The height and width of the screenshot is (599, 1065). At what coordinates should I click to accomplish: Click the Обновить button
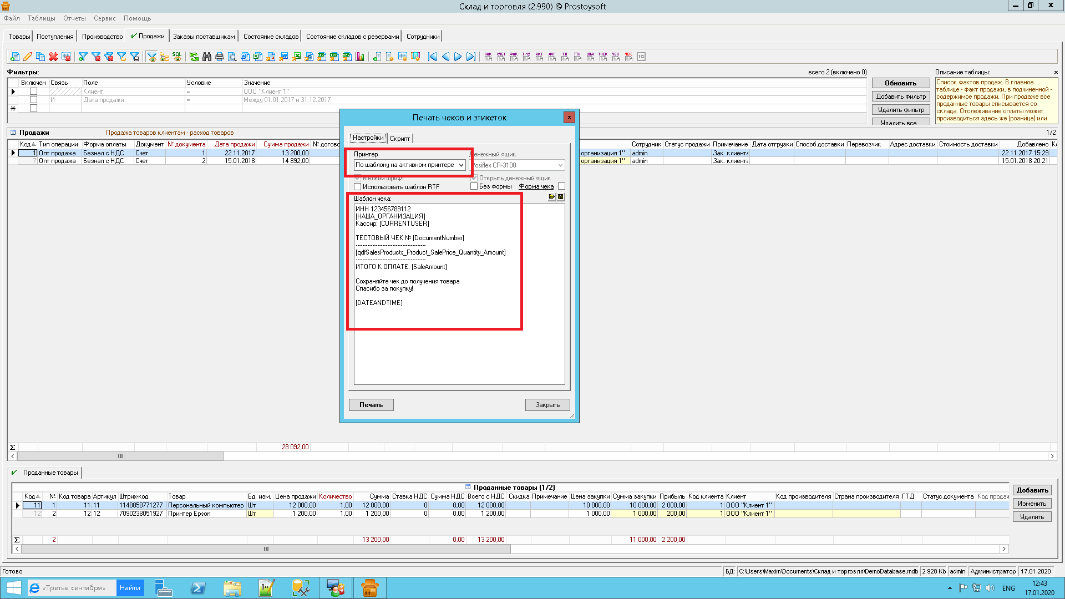tap(900, 83)
